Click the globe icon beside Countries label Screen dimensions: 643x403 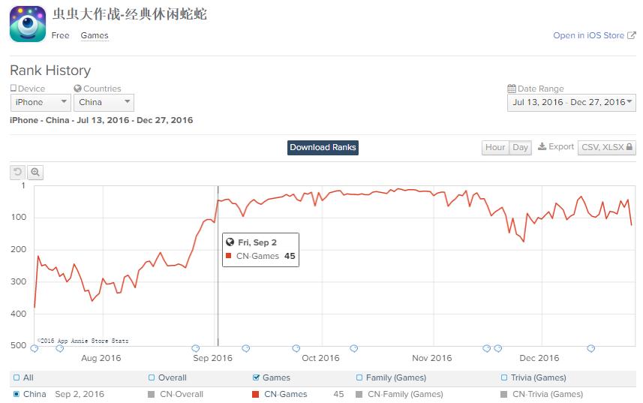coord(77,89)
